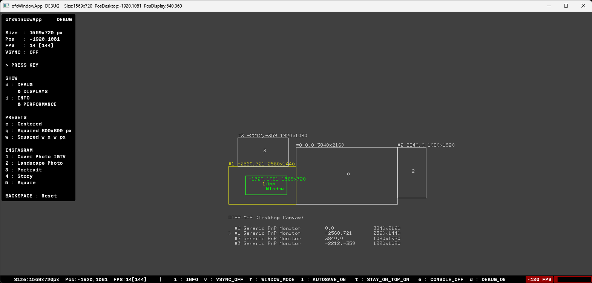Image resolution: width=592 pixels, height=283 pixels.
Task: Click the 'BACKSPACE : Reset' line
Action: [x=31, y=196]
